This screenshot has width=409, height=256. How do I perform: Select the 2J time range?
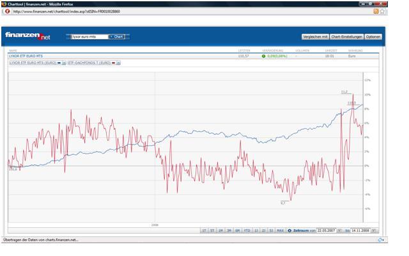[x=264, y=230]
